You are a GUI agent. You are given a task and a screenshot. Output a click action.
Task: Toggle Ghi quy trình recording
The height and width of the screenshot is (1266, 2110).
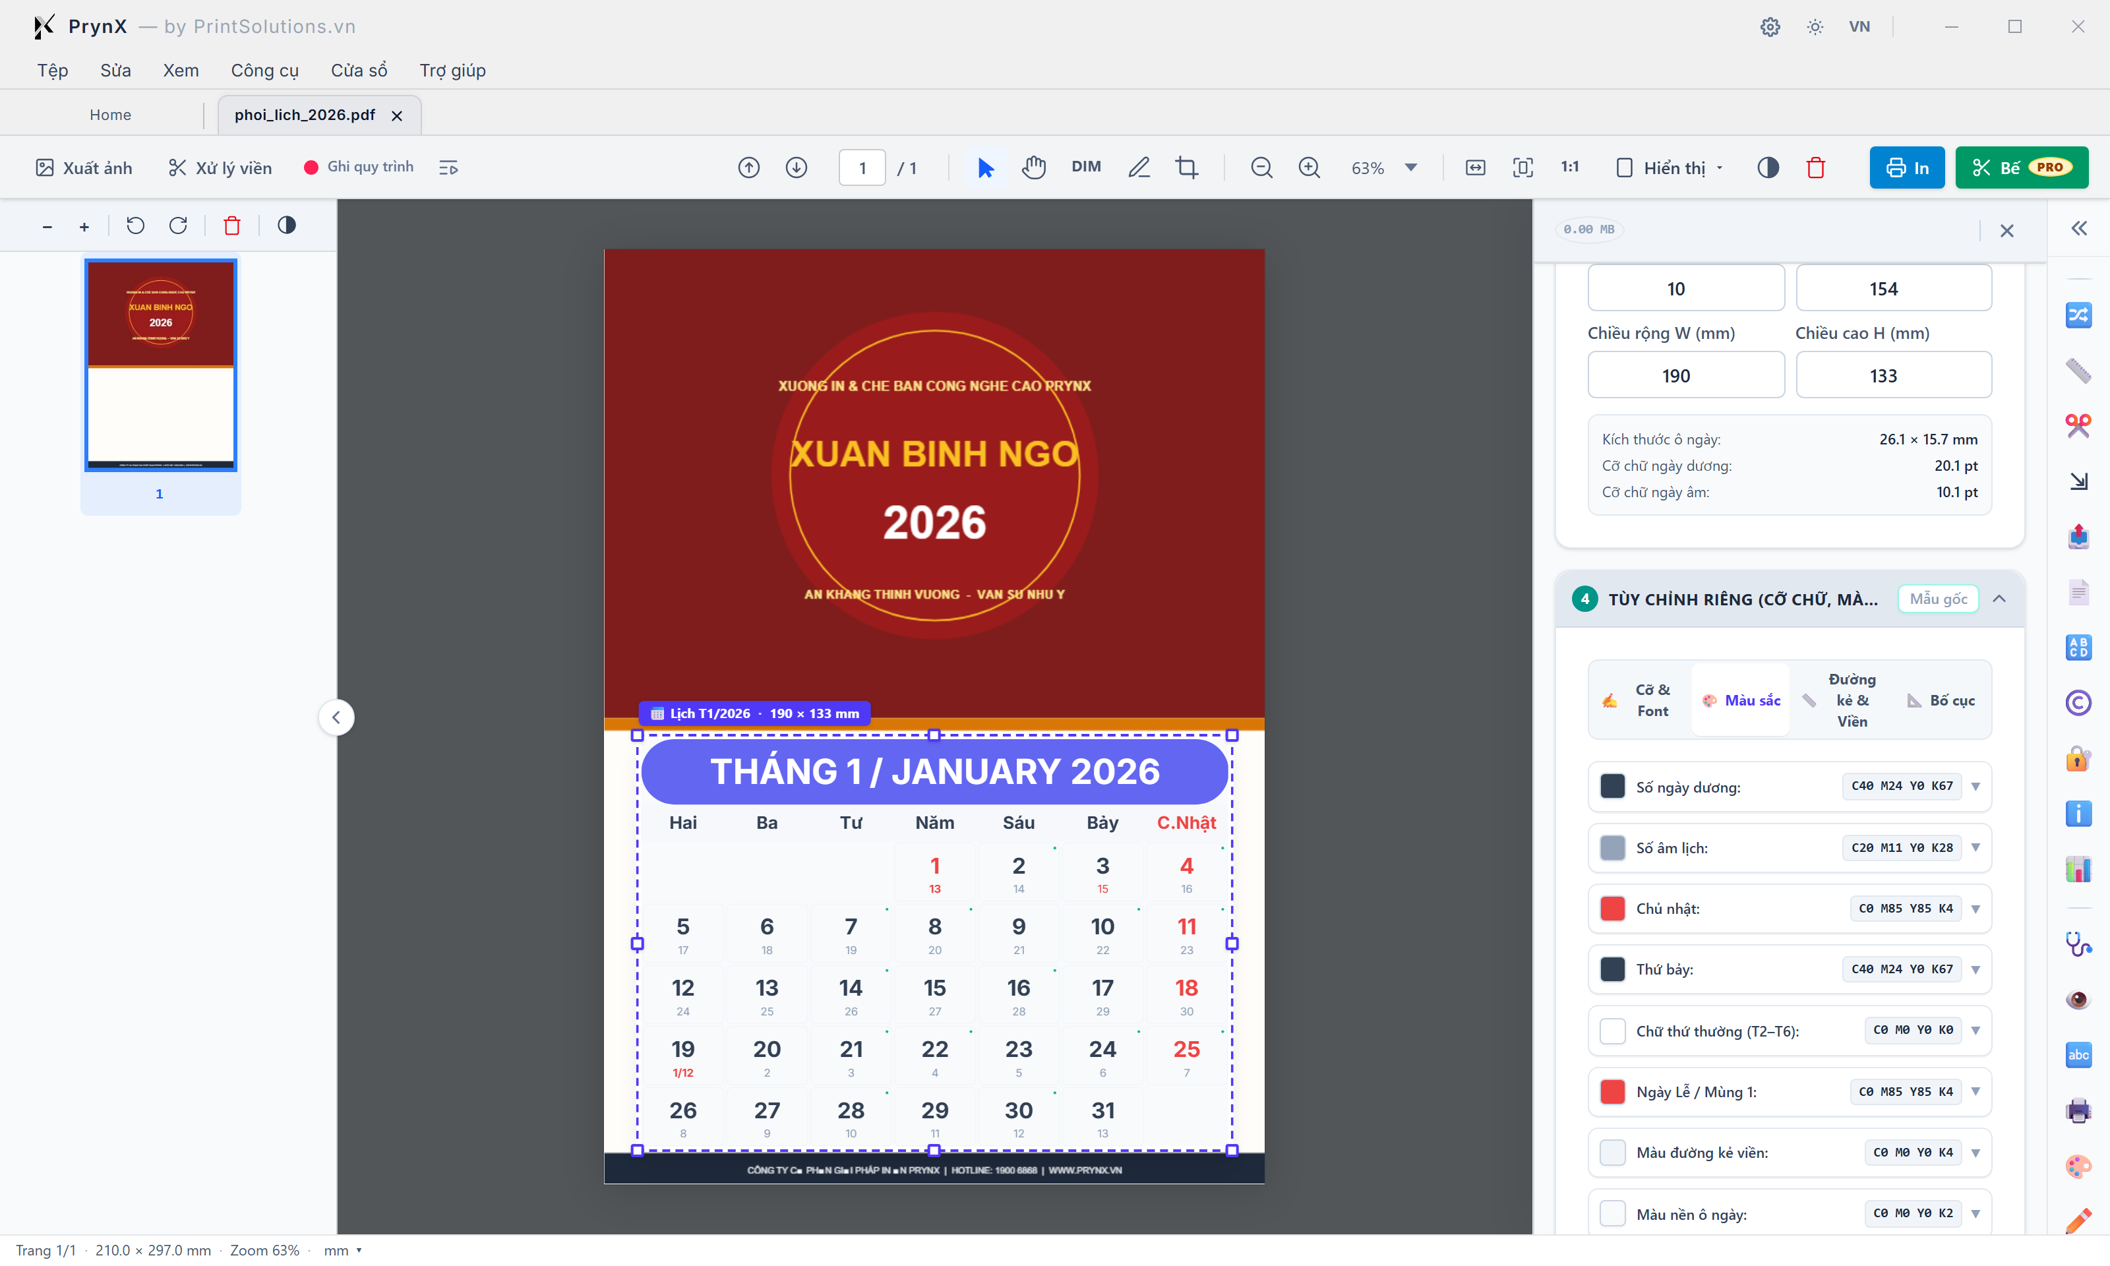[358, 167]
